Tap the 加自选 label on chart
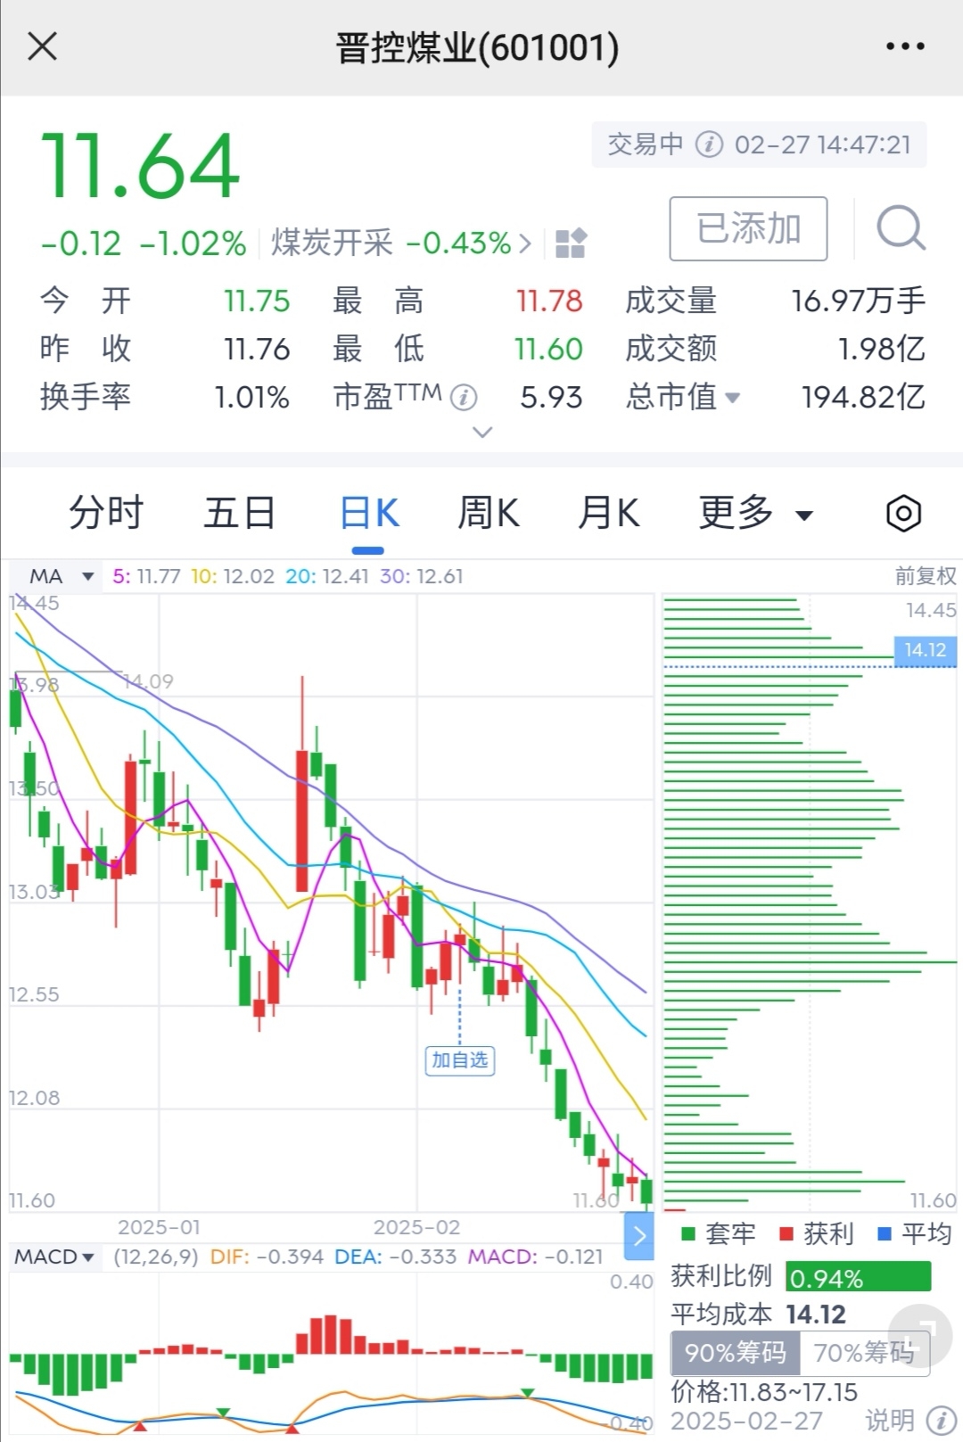963x1442 pixels. [459, 1059]
